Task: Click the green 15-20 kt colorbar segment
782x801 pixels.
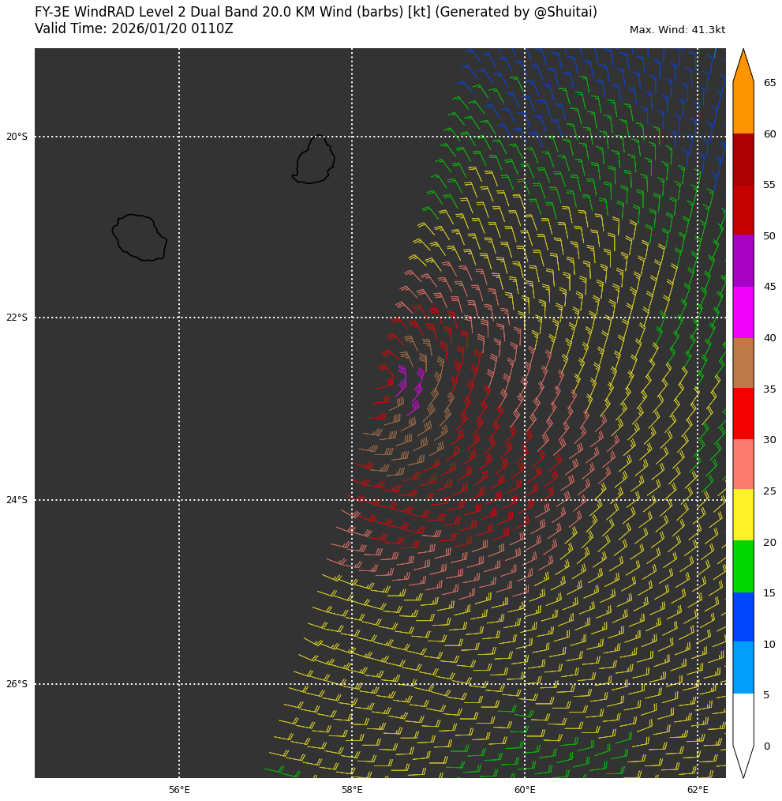Action: pyautogui.click(x=743, y=566)
